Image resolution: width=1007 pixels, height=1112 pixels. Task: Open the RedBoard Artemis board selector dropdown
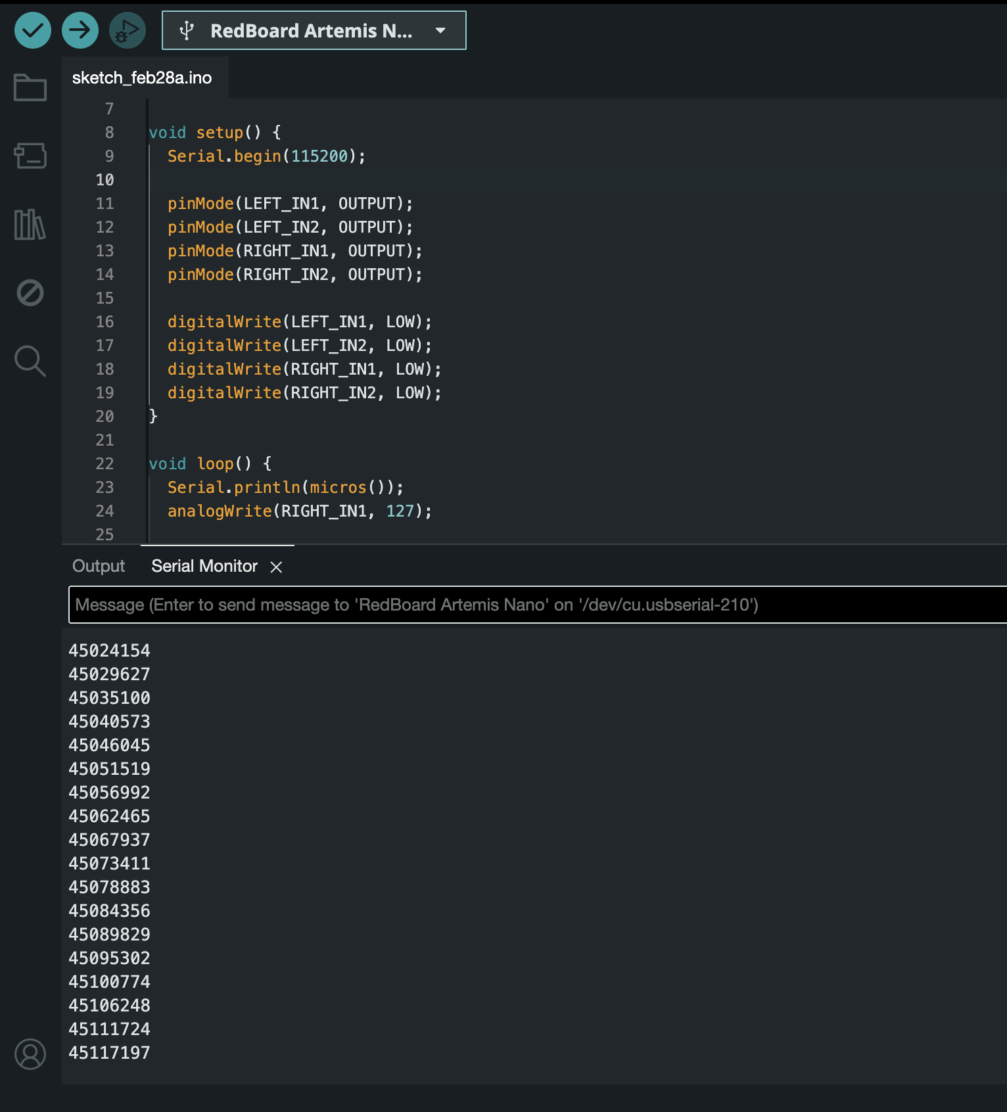pyautogui.click(x=314, y=30)
